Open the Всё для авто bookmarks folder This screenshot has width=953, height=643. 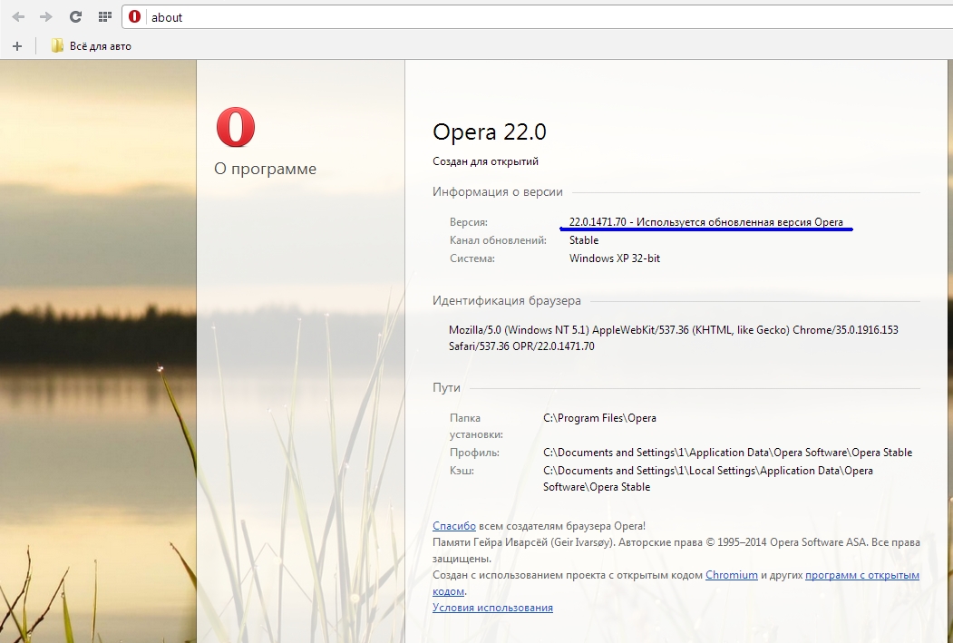tap(92, 46)
